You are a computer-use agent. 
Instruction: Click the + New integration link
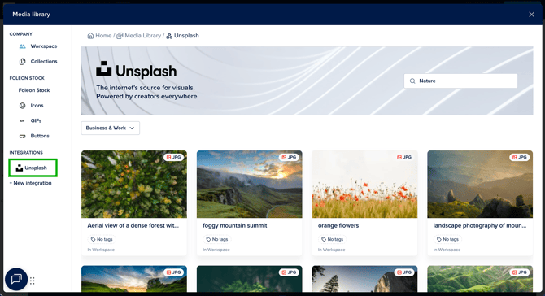point(31,183)
